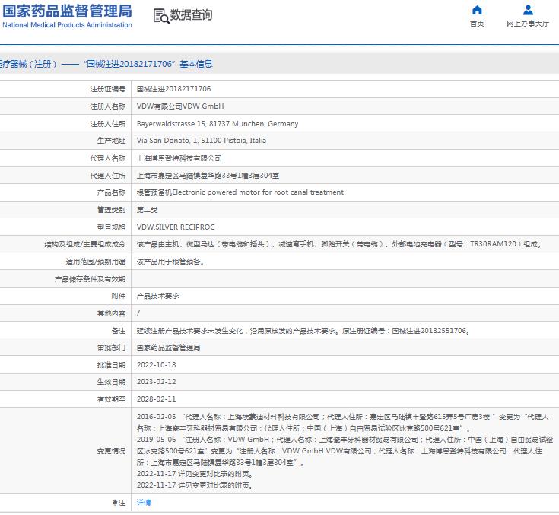The height and width of the screenshot is (515, 559).
Task: Select model VDW.SILVER RECIPROC
Action: point(176,227)
